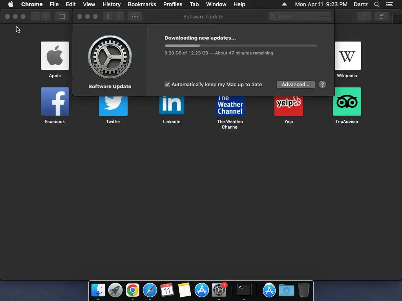Viewport: 402px width, 301px height.
Task: Click the browser share icon
Action: pos(364,16)
